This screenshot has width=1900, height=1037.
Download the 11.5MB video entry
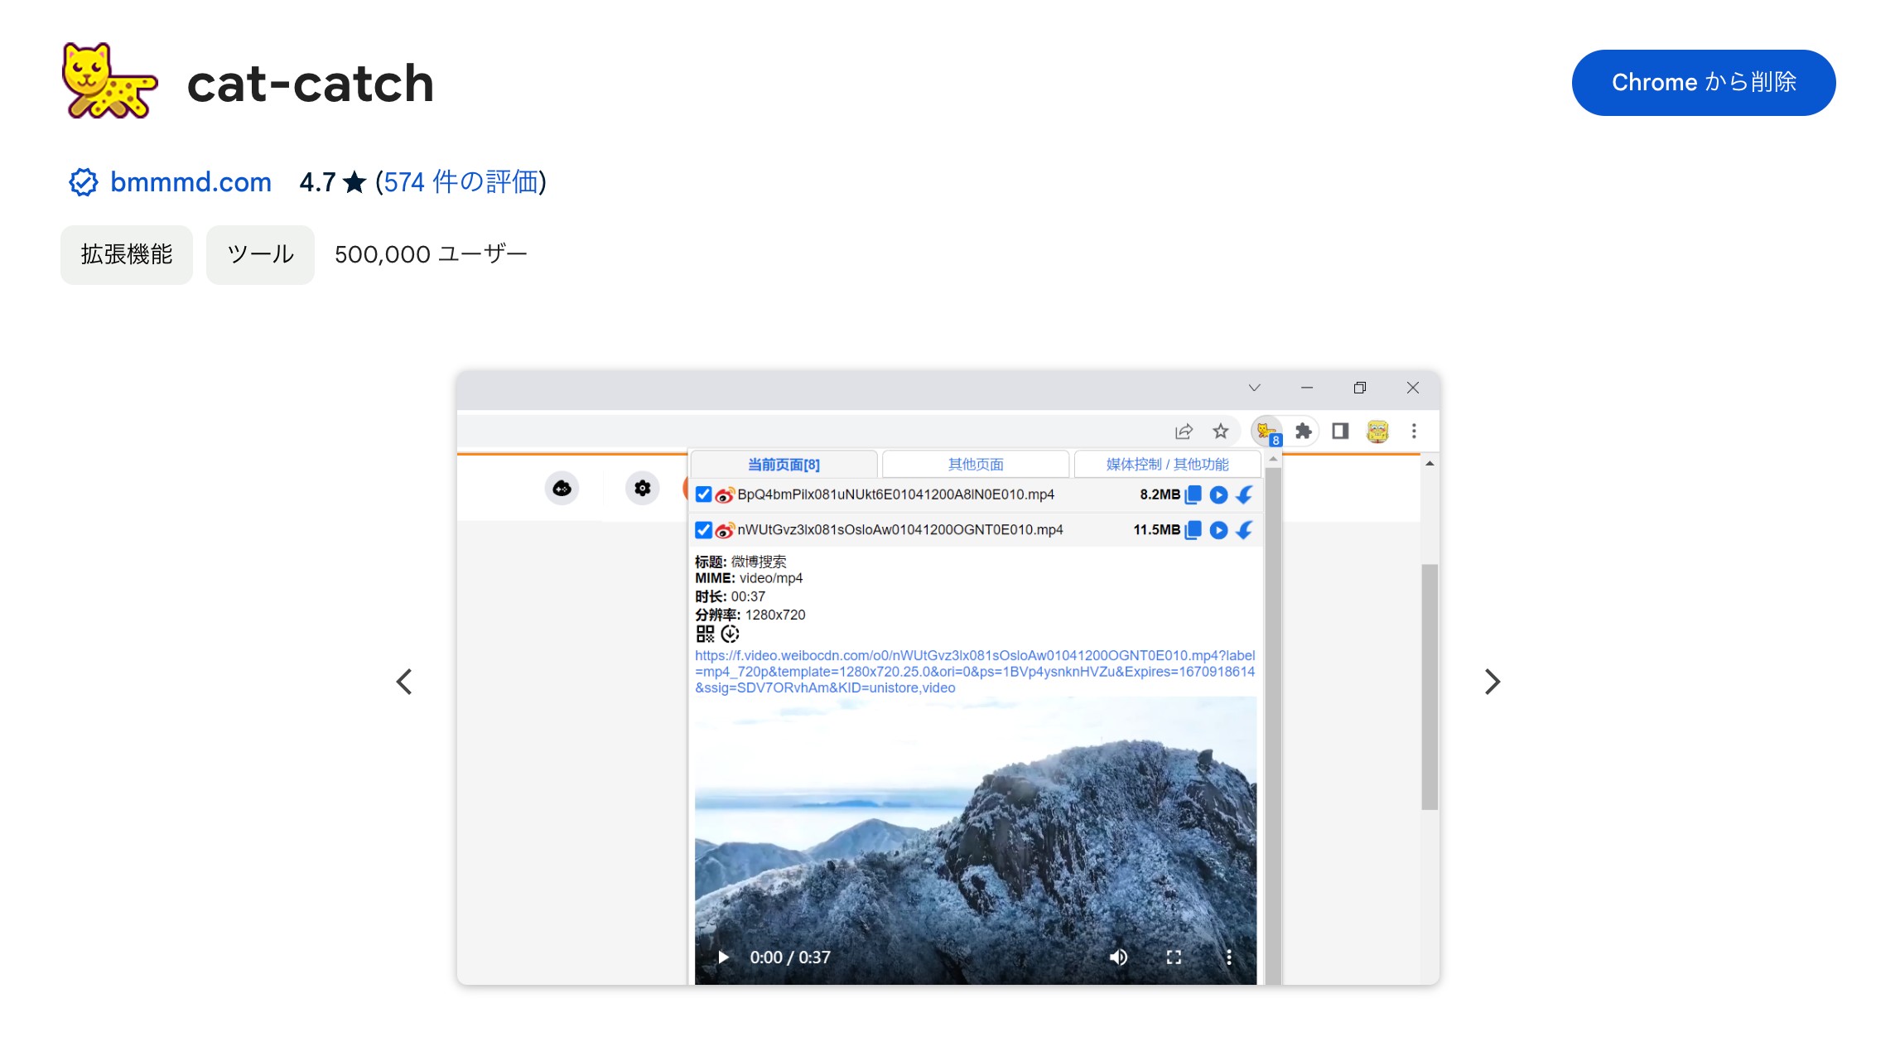click(1244, 530)
